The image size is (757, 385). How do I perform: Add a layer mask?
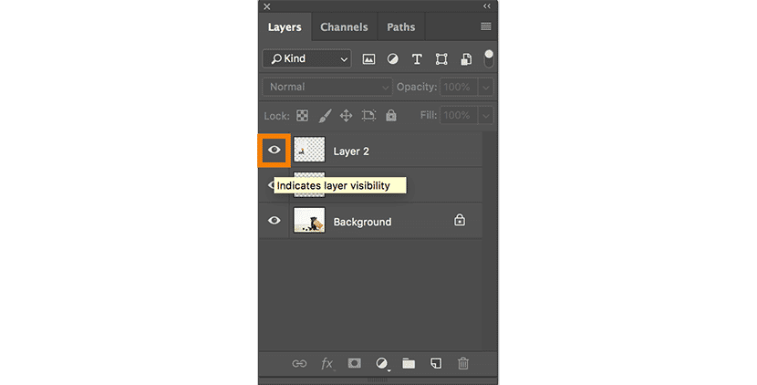pos(354,363)
